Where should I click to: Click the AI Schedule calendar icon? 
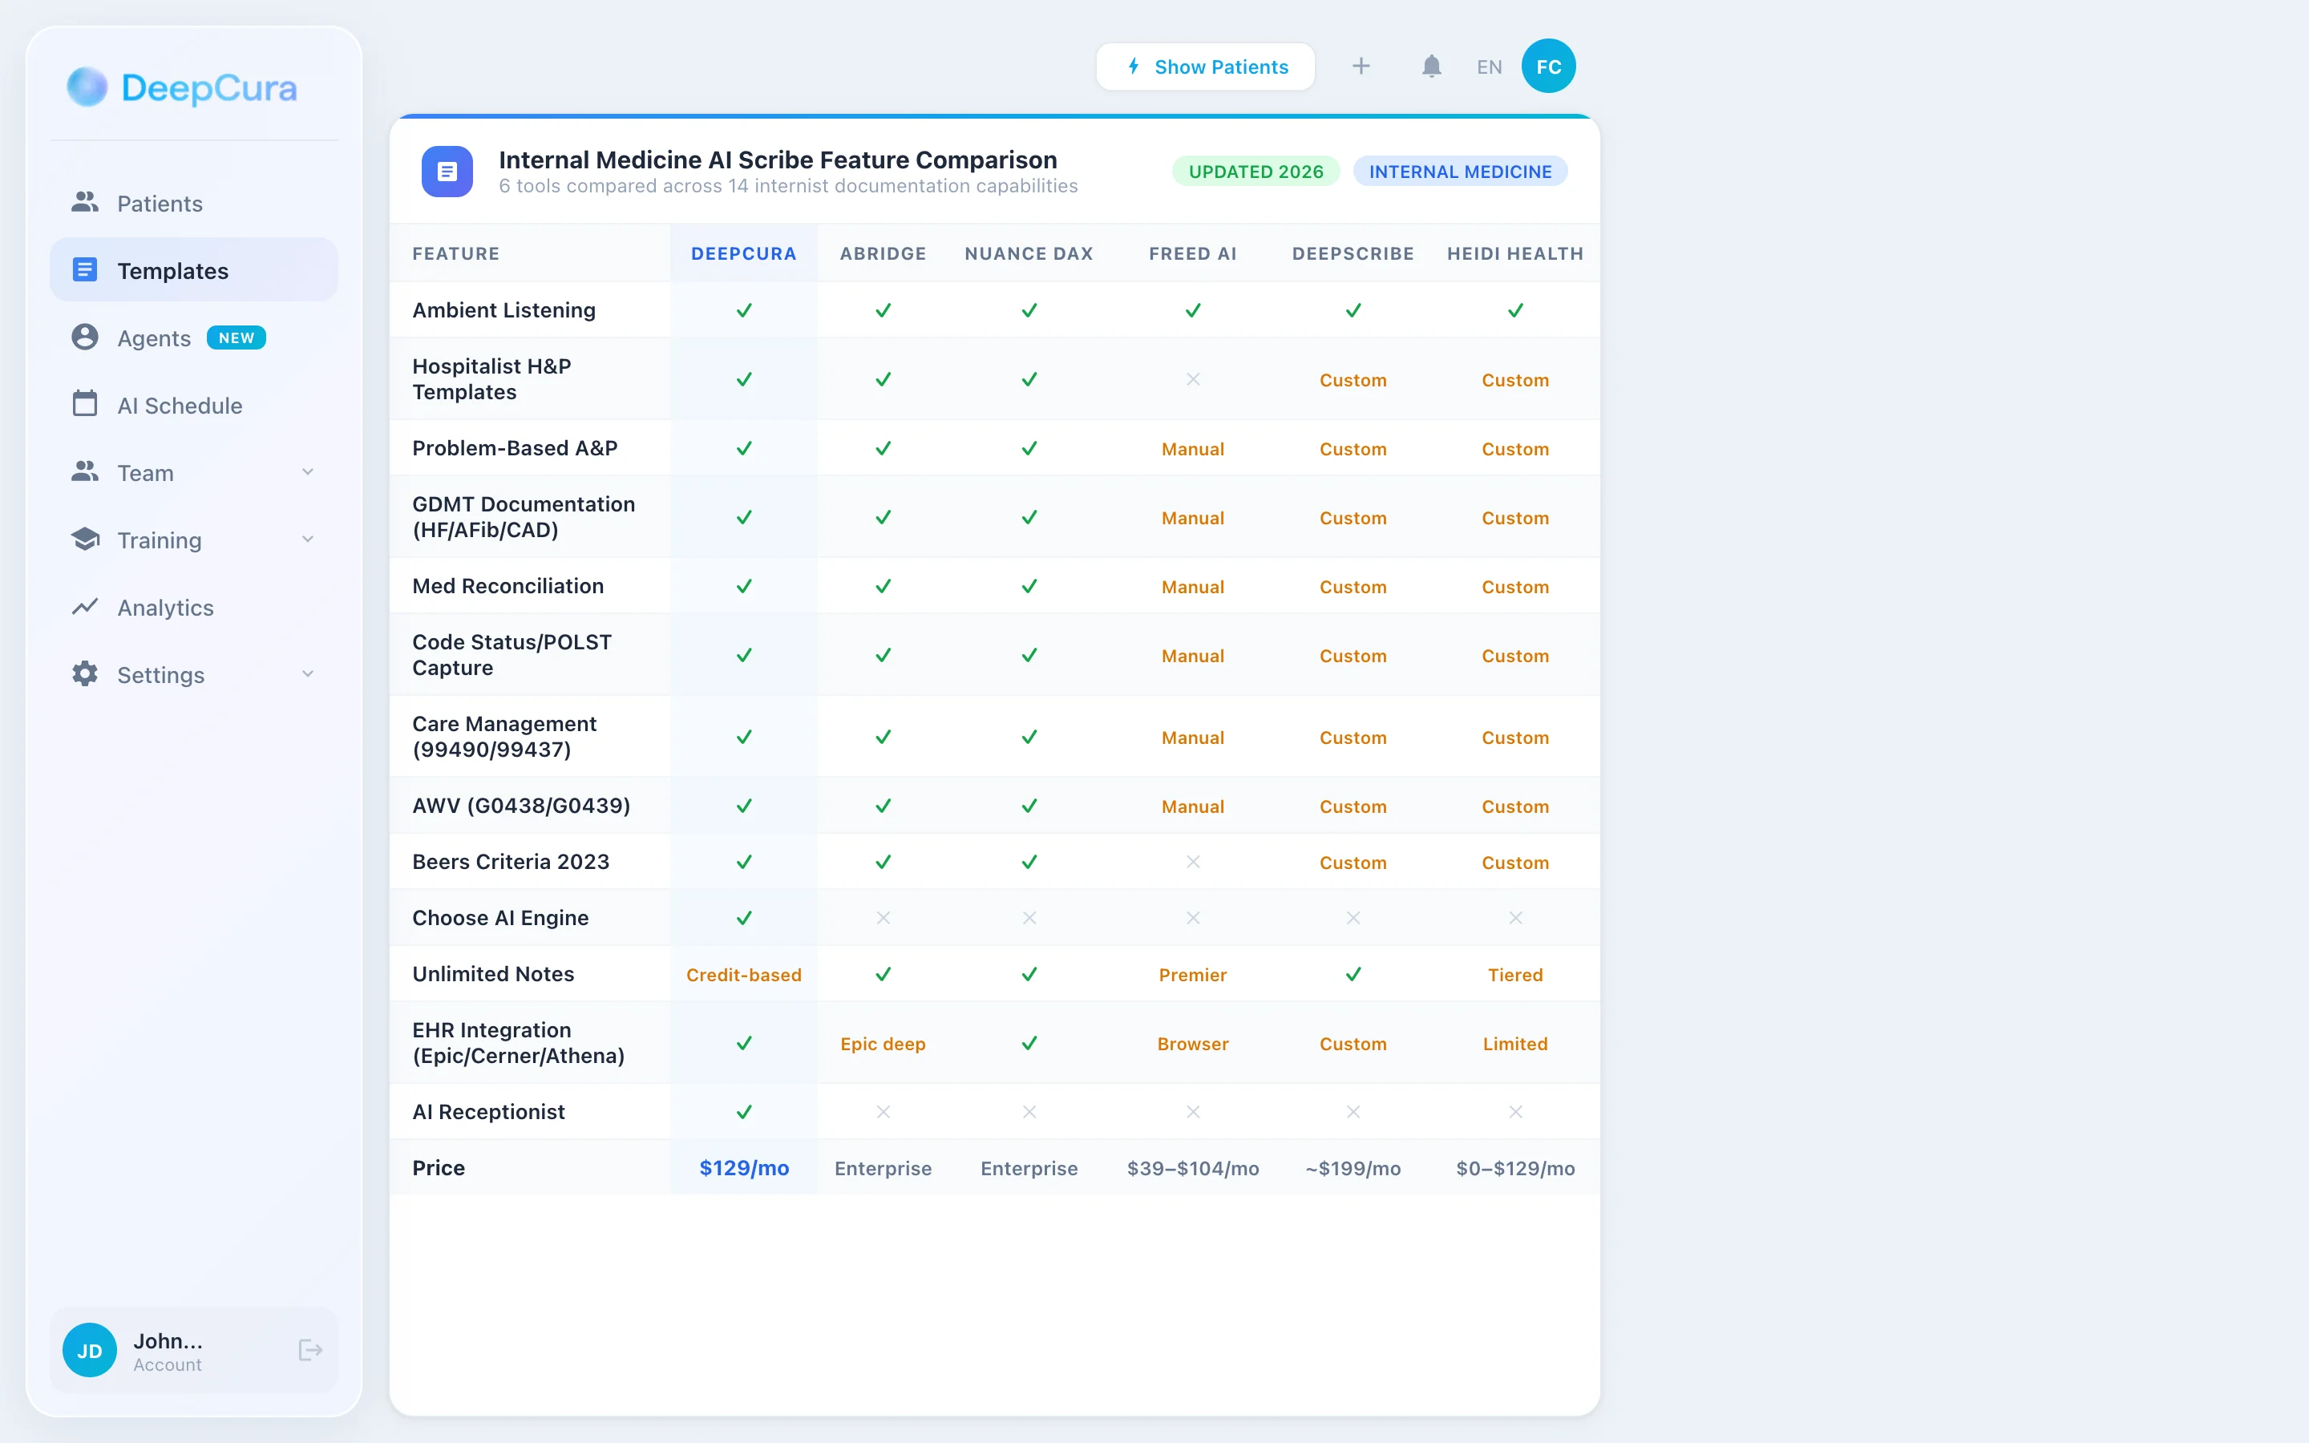[85, 405]
